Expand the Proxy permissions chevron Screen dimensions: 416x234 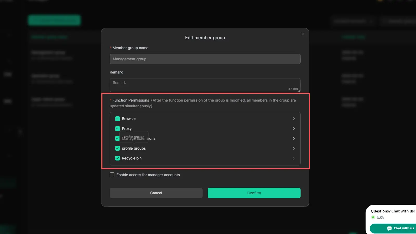pos(294,129)
